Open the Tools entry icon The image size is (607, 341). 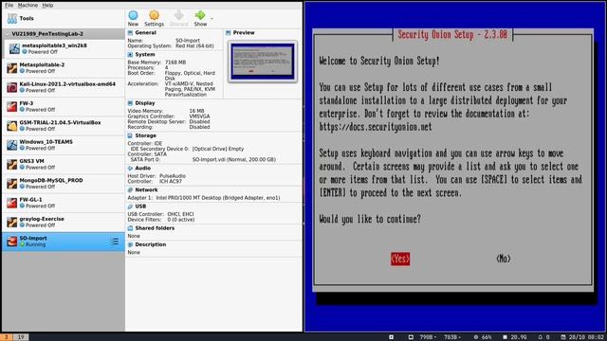click(x=12, y=18)
